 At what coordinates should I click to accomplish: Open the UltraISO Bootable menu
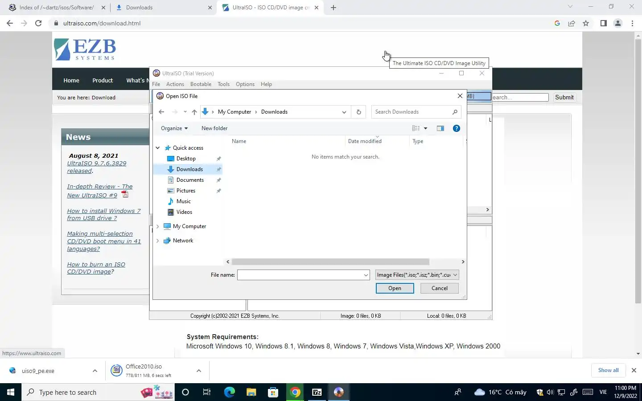coord(201,84)
